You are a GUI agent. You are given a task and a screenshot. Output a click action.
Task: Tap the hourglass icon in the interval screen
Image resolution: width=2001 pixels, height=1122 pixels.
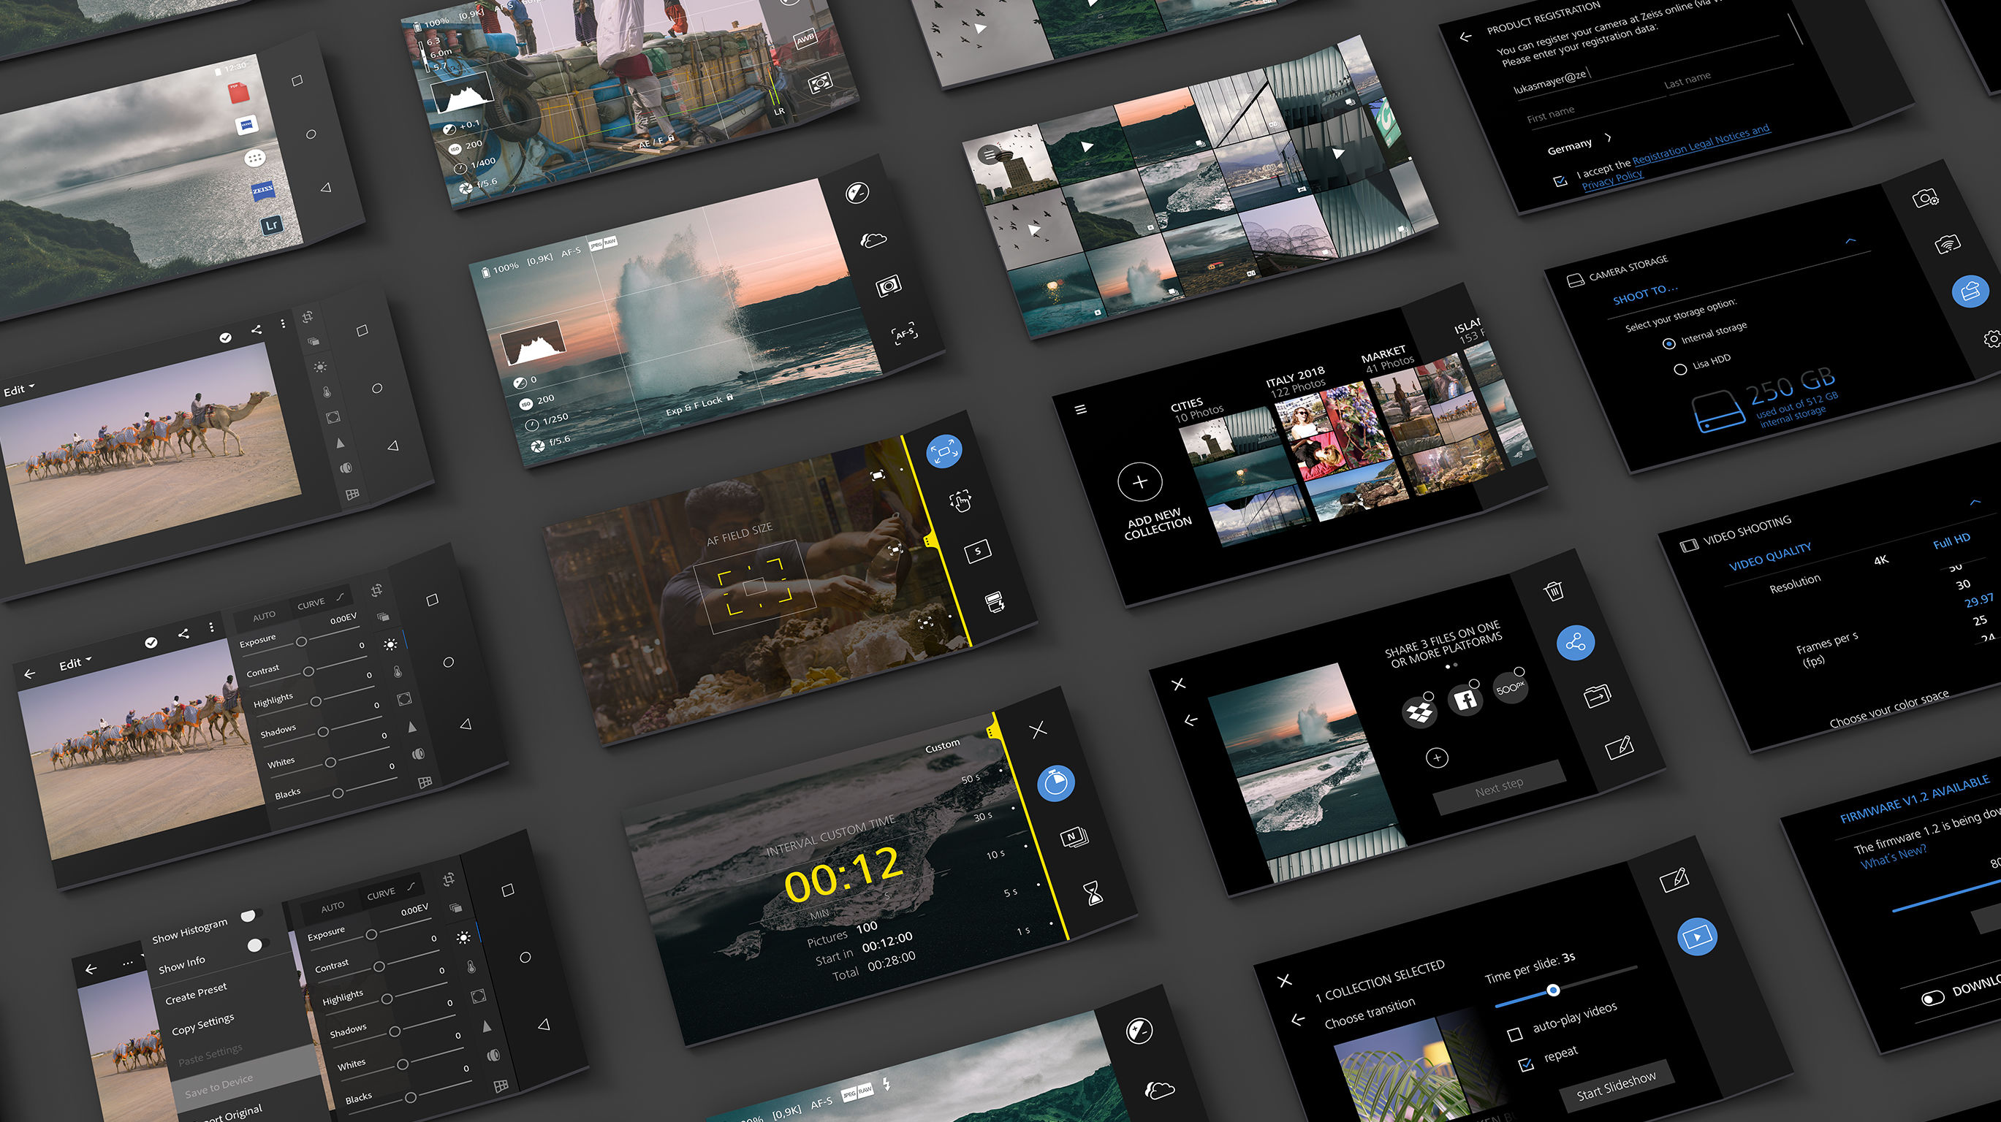1094,893
